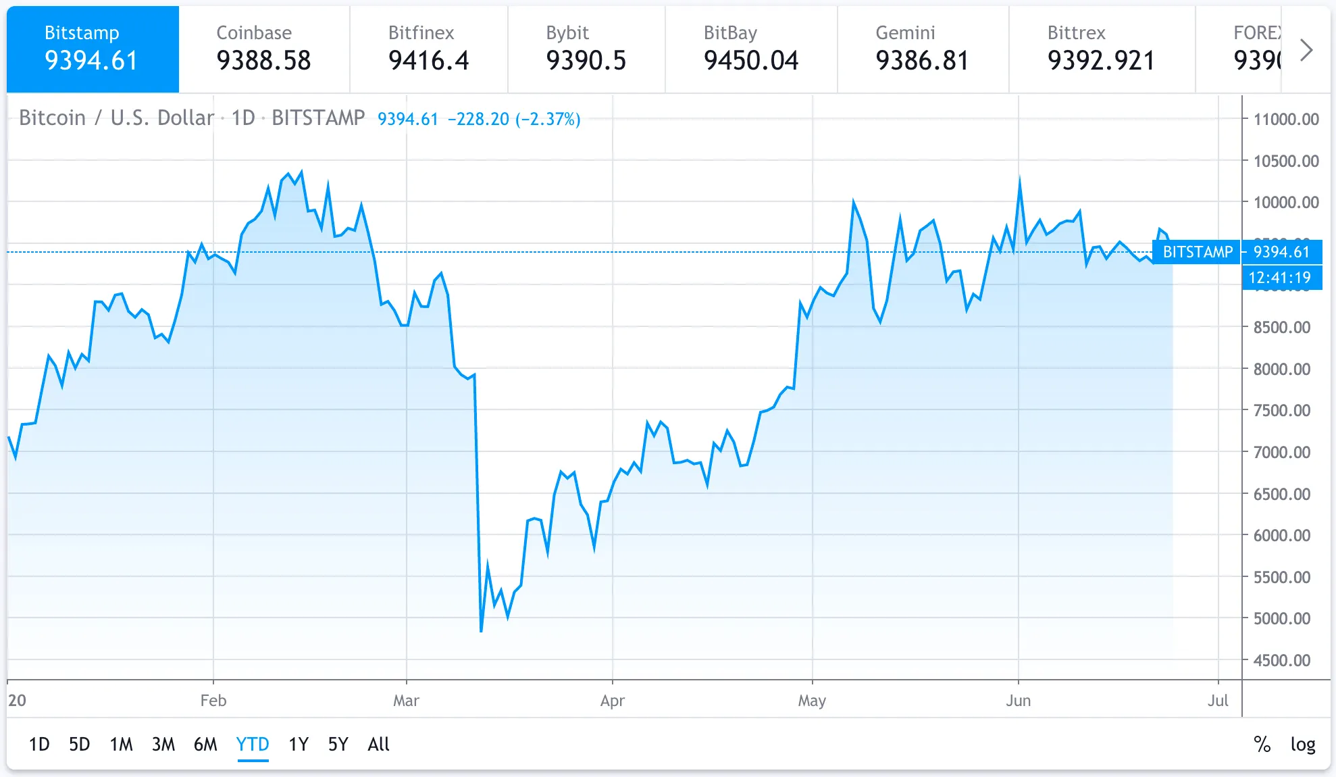View the Bitfinex exchange quote
This screenshot has width=1336, height=777.
point(428,47)
